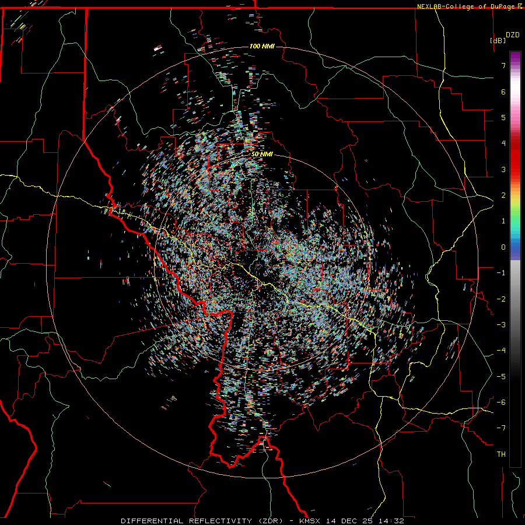Click the [dB] units label
This screenshot has width=525, height=525.
coord(498,40)
